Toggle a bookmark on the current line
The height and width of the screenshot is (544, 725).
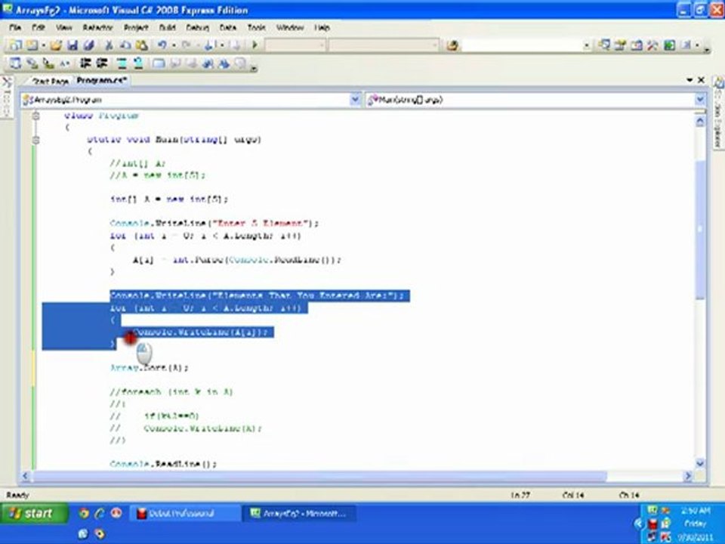point(159,63)
